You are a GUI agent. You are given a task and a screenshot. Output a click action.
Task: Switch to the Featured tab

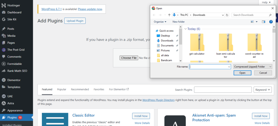[47, 89]
